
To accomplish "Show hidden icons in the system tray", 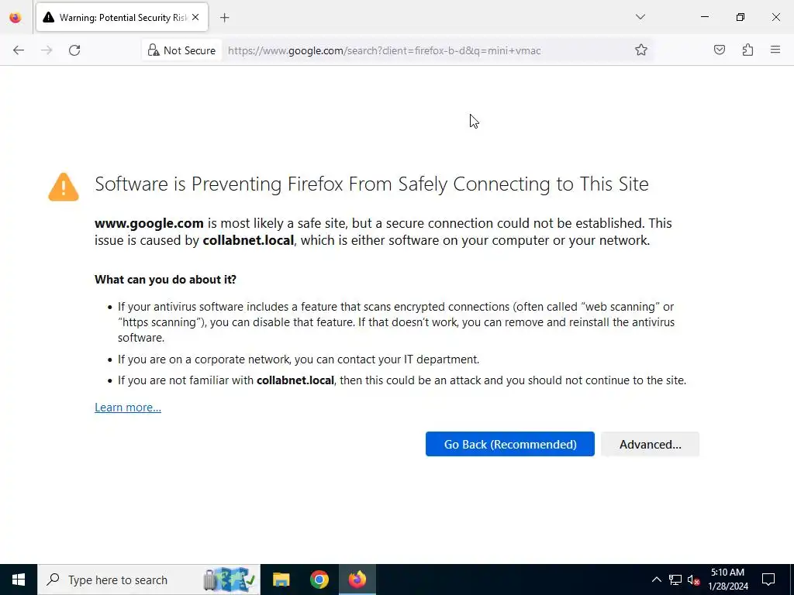I will point(656,580).
